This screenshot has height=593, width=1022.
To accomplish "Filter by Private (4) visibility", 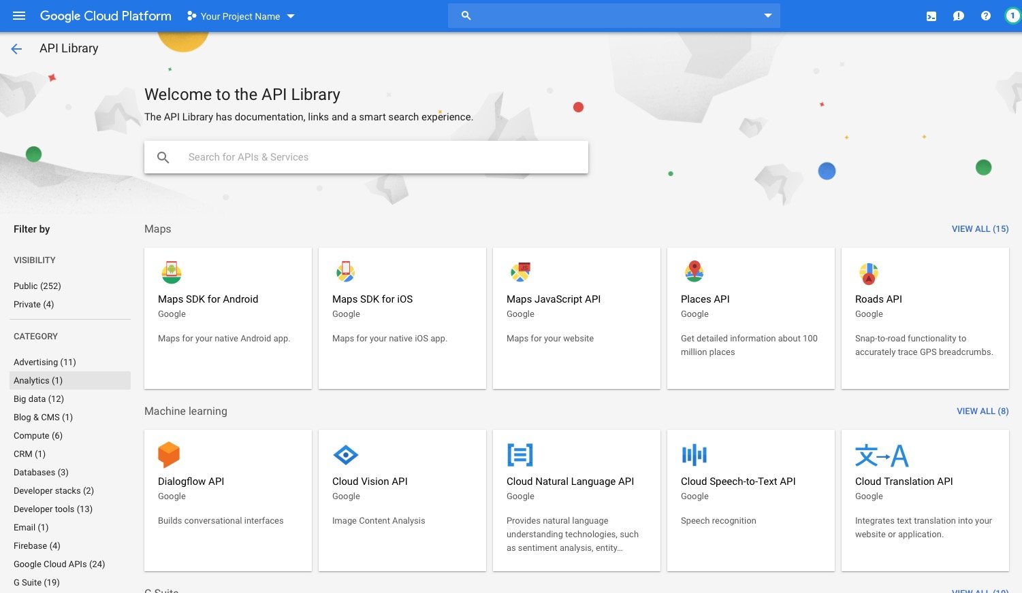I will pyautogui.click(x=34, y=305).
